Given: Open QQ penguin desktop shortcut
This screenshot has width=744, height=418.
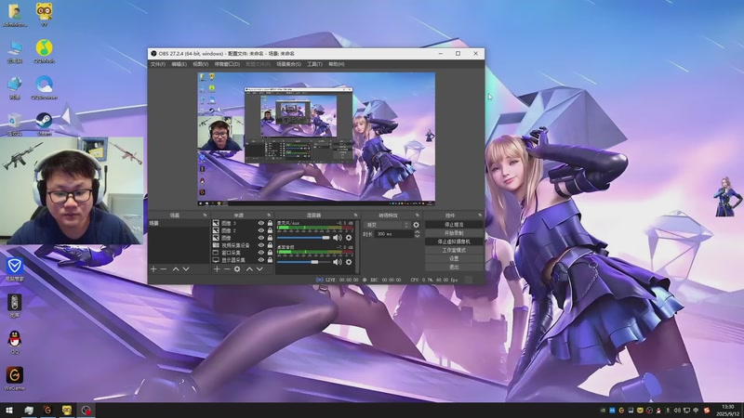Looking at the screenshot, I should (15, 342).
